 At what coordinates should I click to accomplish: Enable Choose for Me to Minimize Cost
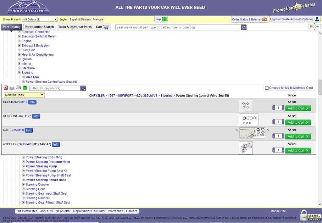pyautogui.click(x=267, y=88)
